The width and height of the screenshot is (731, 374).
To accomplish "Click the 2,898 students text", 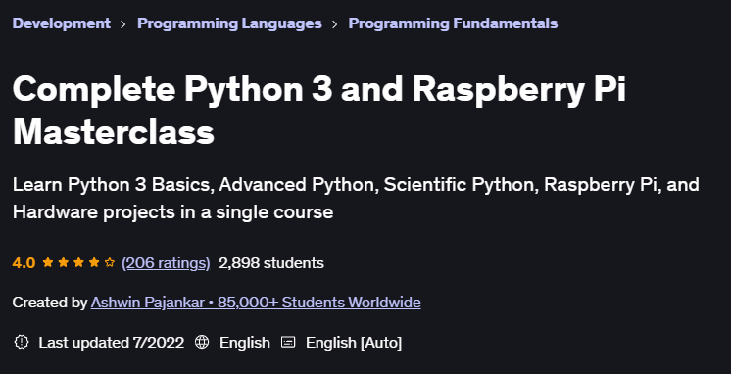I will 271,263.
